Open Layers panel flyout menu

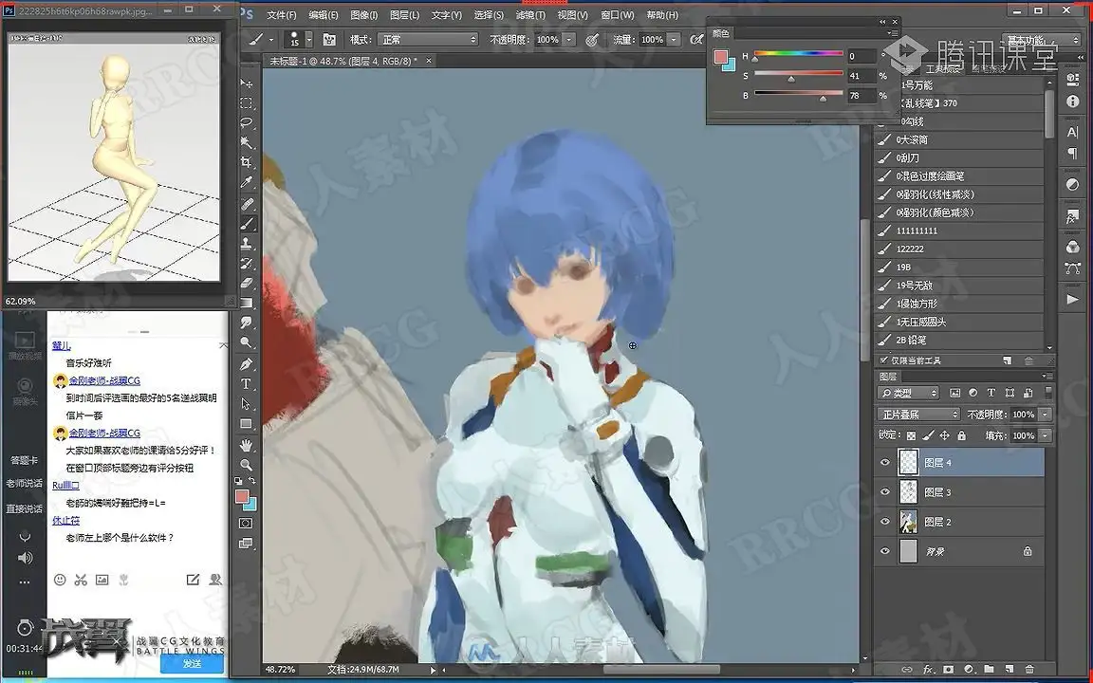click(1046, 377)
